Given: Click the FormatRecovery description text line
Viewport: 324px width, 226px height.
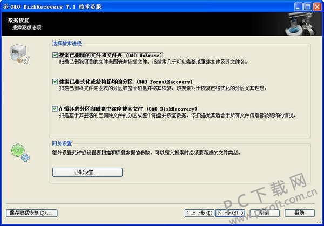Looking at the screenshot, I should [163, 88].
